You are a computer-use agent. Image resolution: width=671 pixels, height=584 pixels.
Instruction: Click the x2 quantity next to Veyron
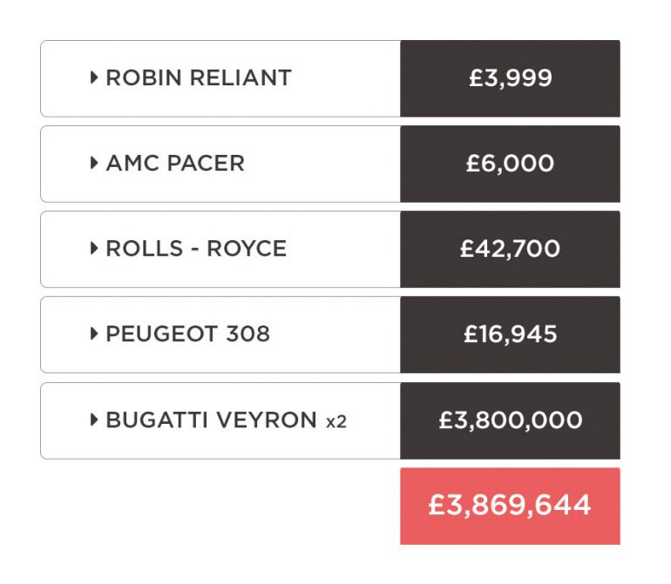pos(336,422)
